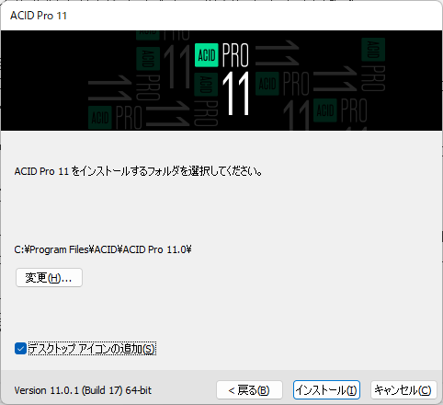Click the デスクトップ アイコンの追加(S) label text
443x405 pixels.
pyautogui.click(x=92, y=349)
